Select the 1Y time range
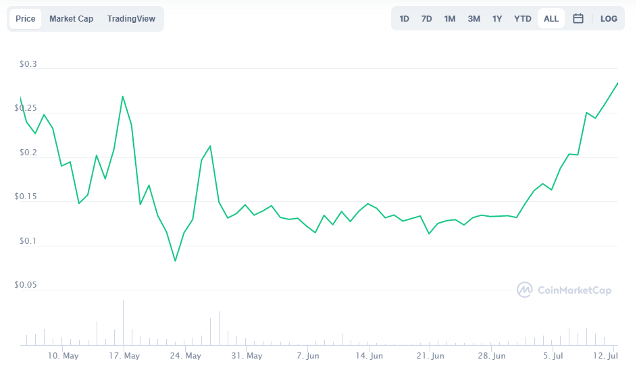This screenshot has width=637, height=368. 497,19
